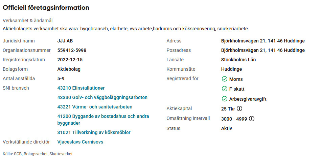Click the info icon beside 25 Tkr
321x158 pixels.
point(239,108)
